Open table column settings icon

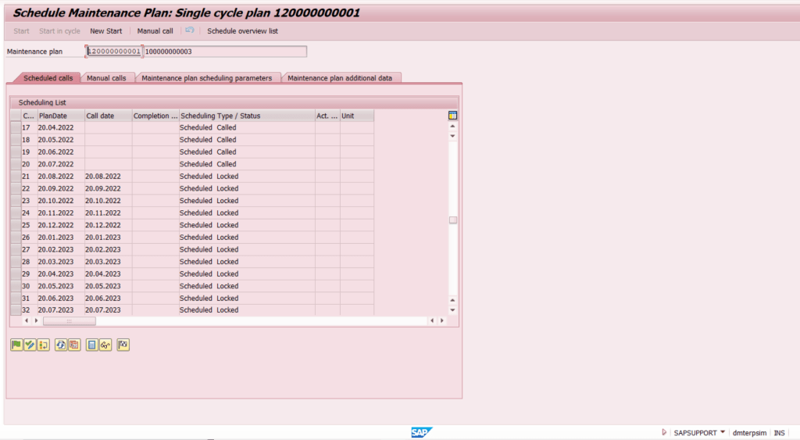(453, 116)
